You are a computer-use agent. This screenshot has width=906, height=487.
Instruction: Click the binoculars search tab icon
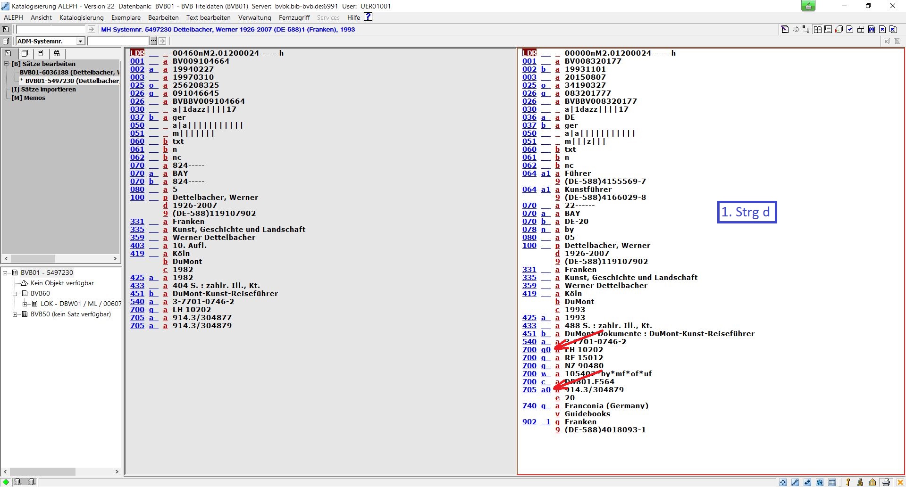pos(57,54)
